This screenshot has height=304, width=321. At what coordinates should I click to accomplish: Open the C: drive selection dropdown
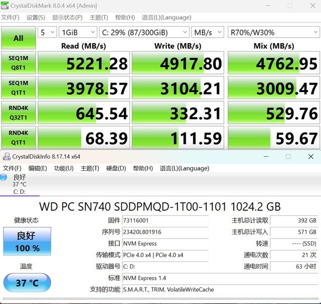click(144, 32)
